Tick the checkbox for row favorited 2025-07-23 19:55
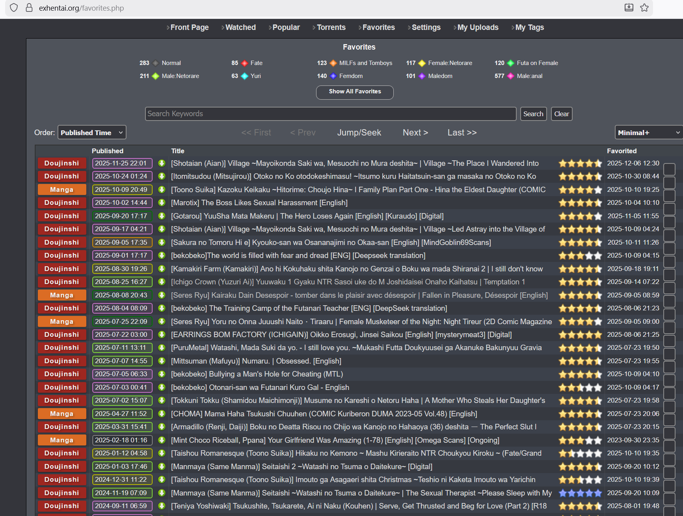 pos(669,367)
